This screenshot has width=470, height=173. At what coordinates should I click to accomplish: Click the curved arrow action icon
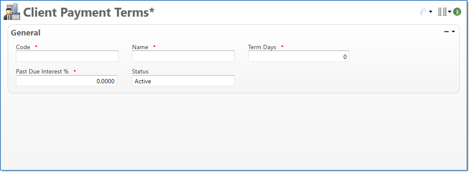pyautogui.click(x=423, y=12)
